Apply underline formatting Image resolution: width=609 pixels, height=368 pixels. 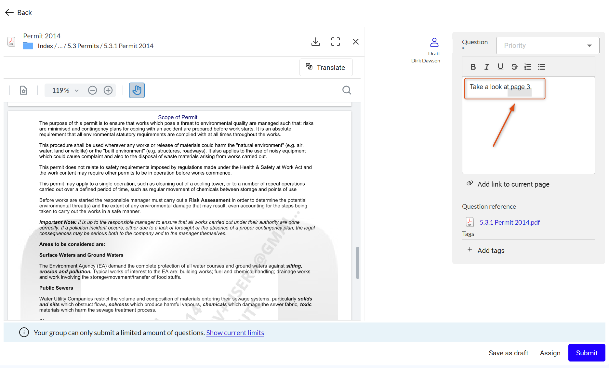(500, 67)
